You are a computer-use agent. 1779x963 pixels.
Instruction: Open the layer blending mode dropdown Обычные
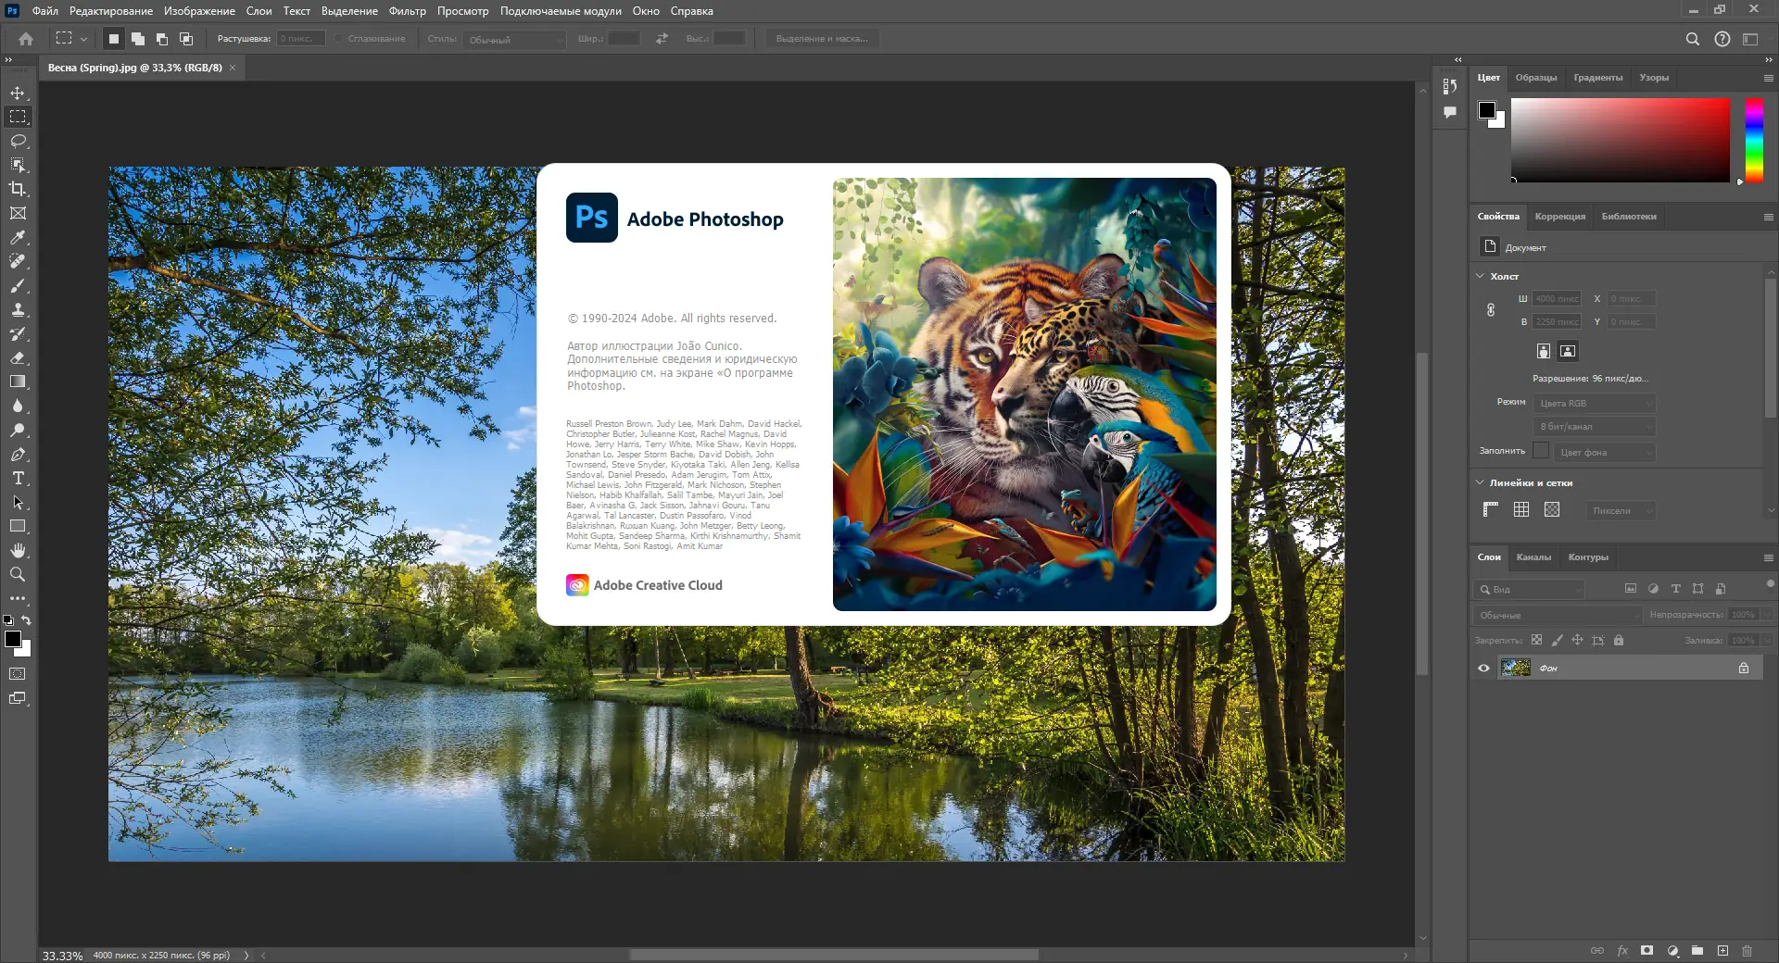coord(1557,615)
